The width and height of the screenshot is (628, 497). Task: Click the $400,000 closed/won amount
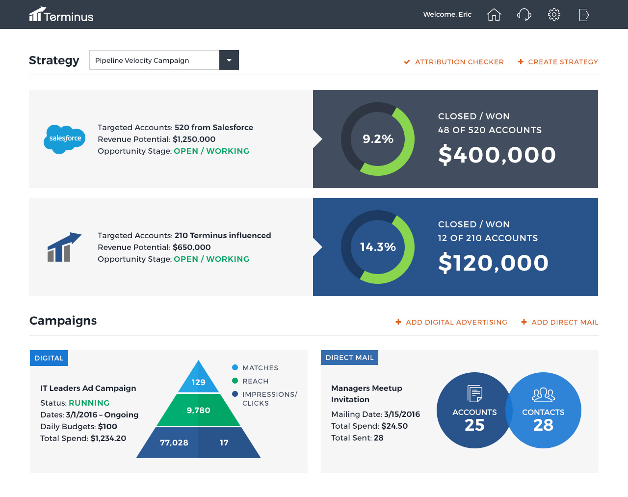497,155
